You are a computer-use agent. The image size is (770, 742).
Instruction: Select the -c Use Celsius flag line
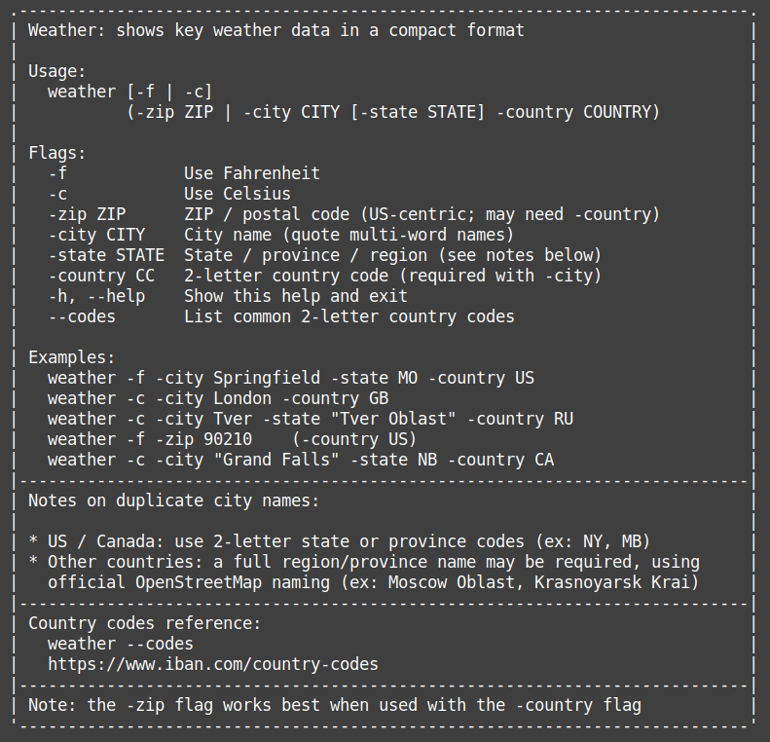coord(168,194)
